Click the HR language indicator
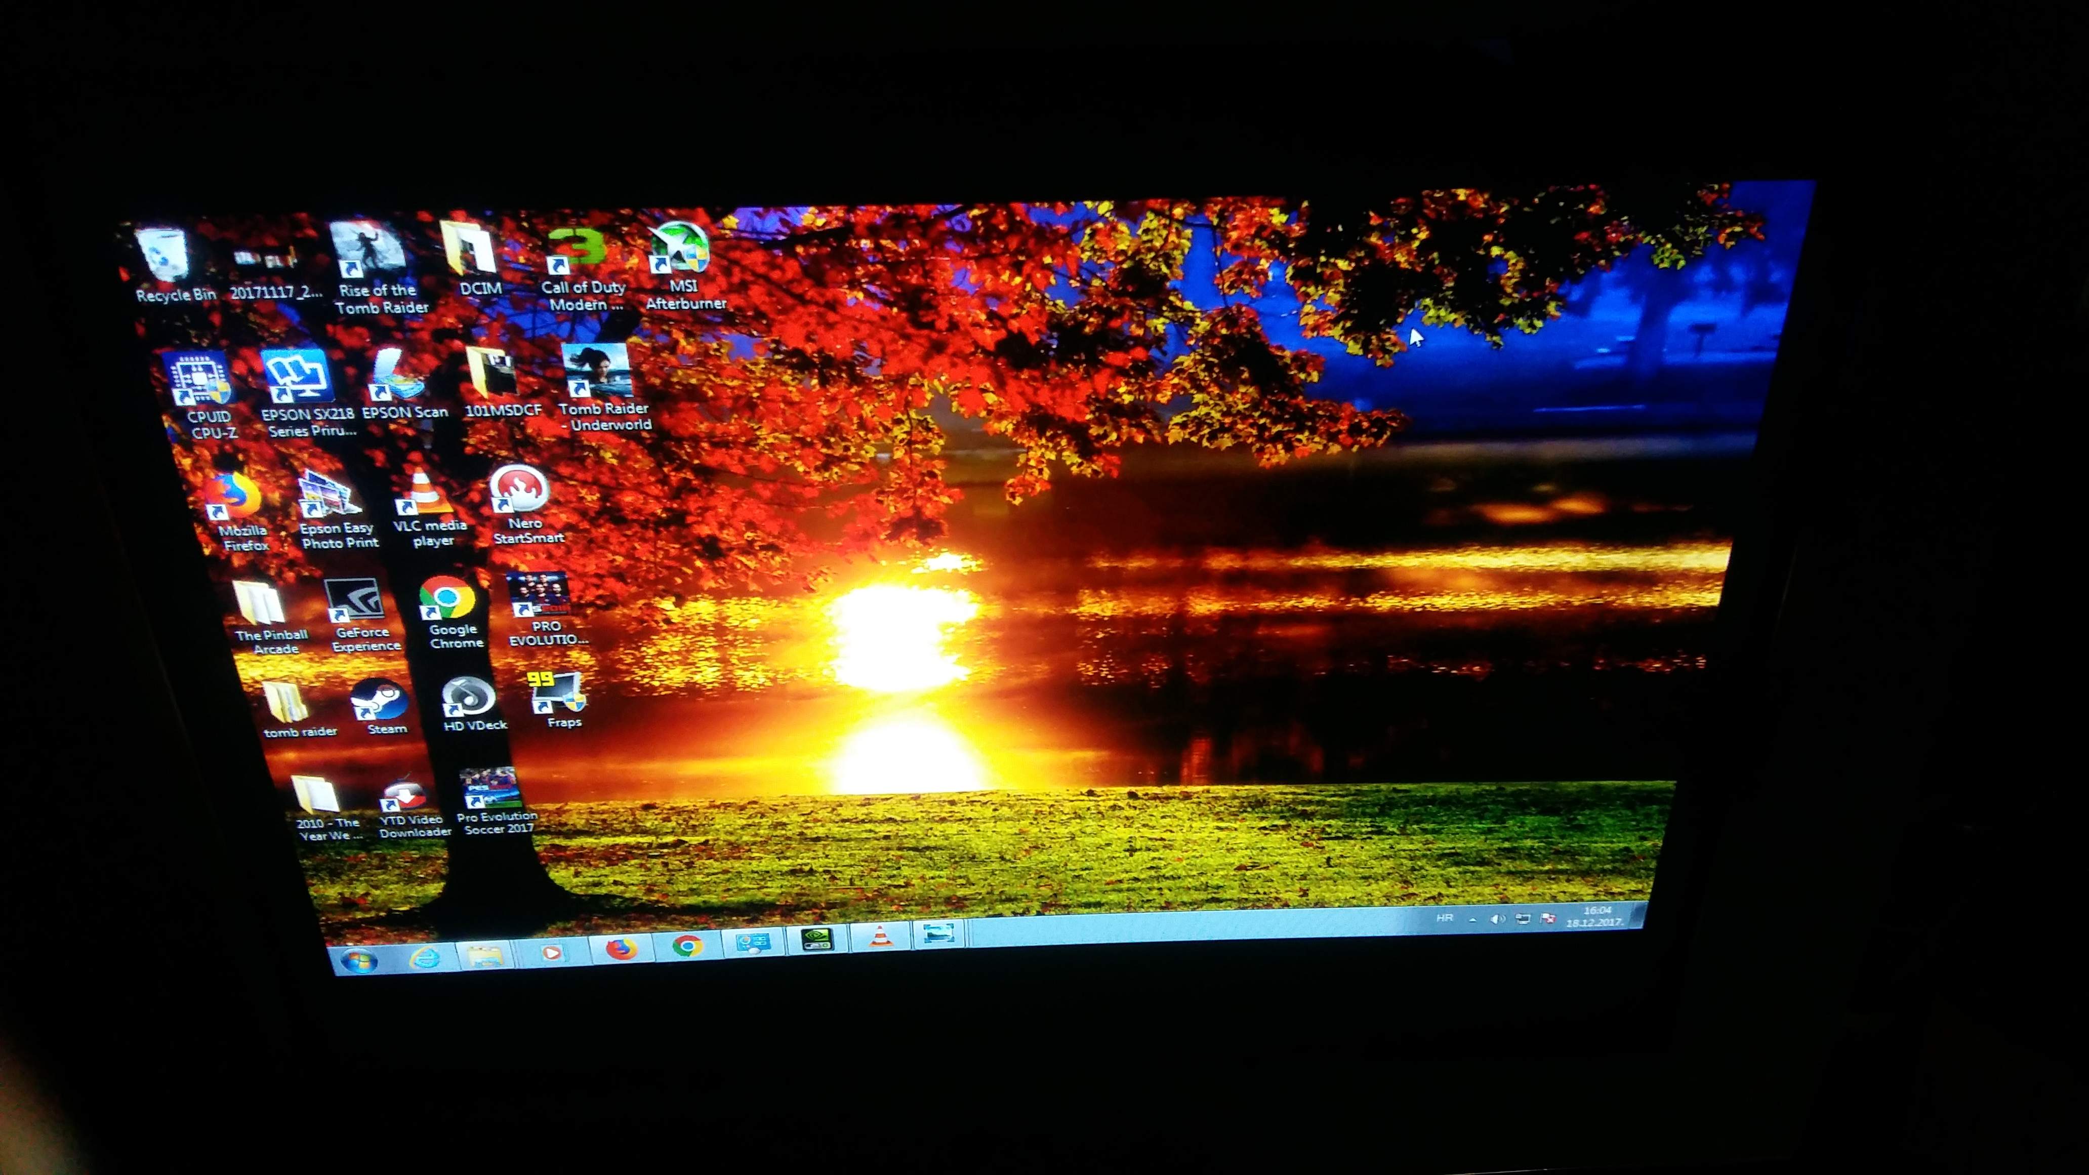 [1444, 918]
